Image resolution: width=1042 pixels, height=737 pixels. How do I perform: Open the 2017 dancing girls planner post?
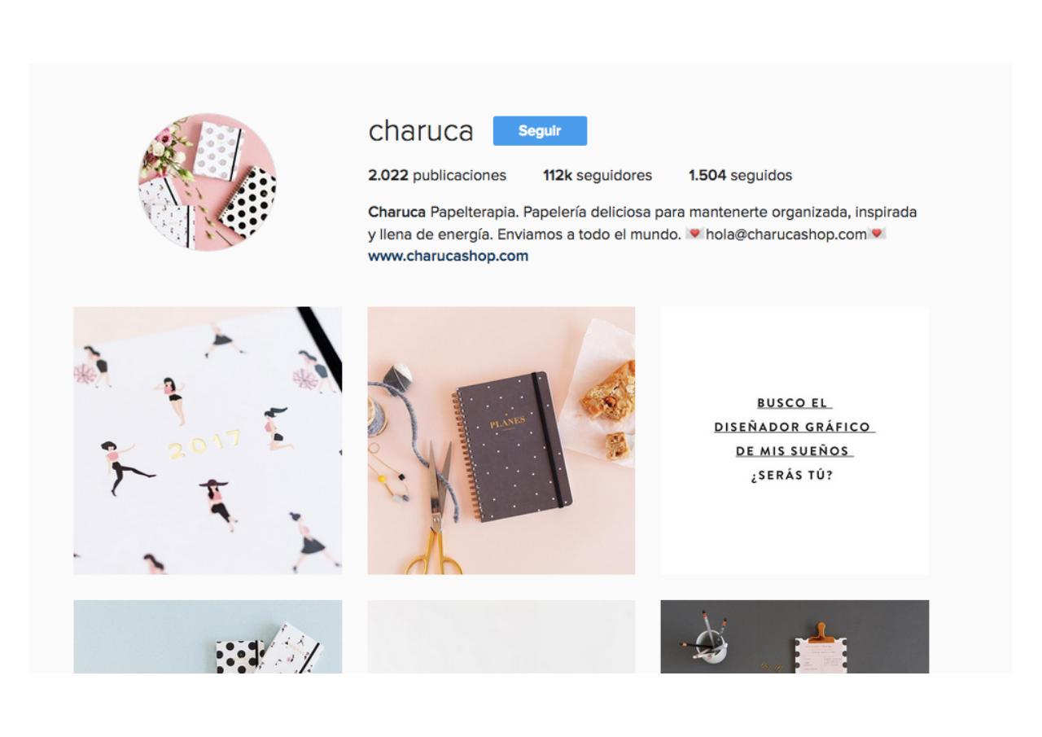(208, 441)
